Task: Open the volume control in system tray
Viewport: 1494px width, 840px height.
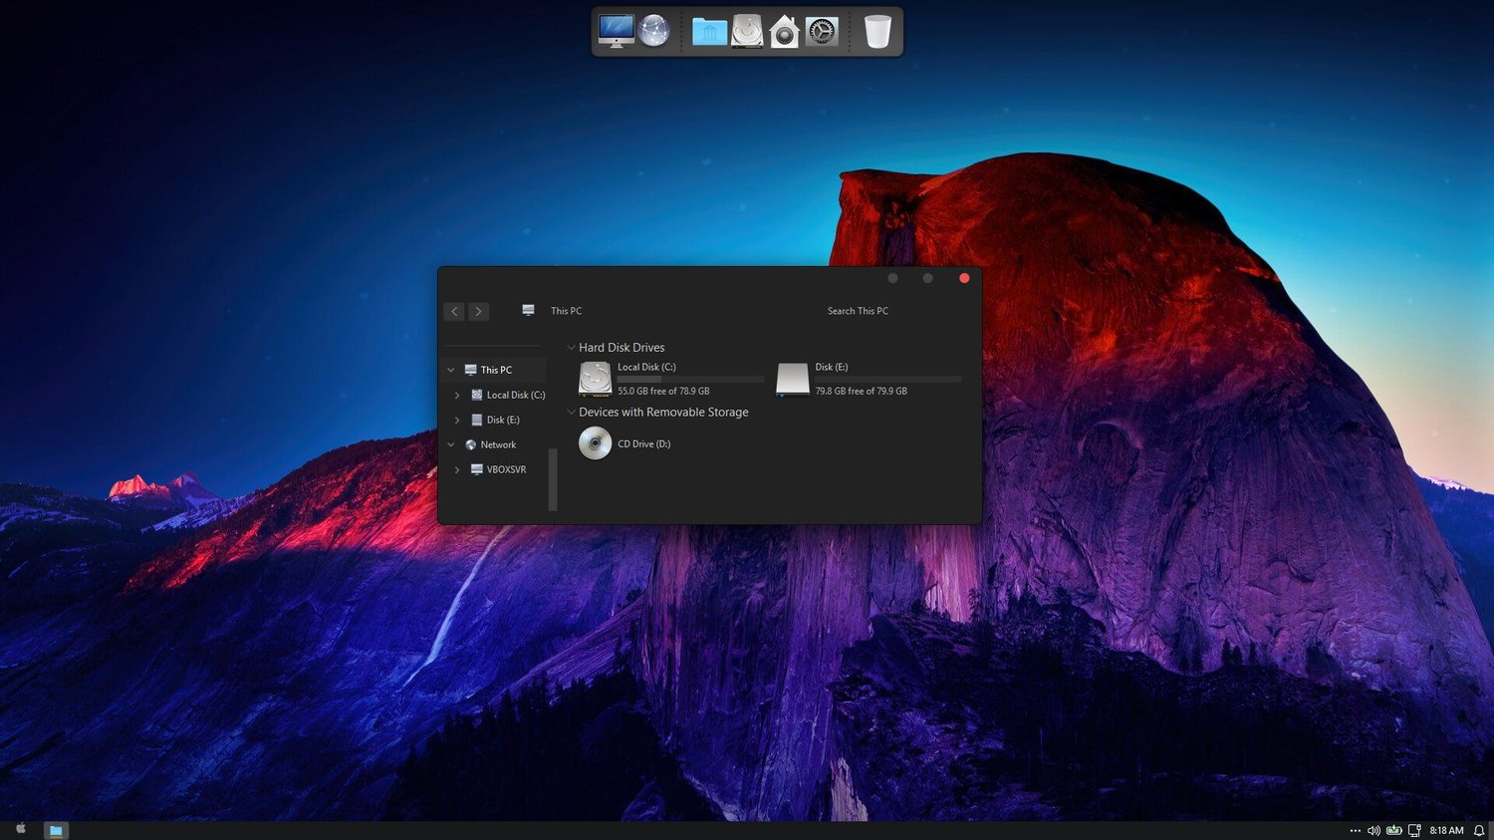Action: tap(1373, 830)
